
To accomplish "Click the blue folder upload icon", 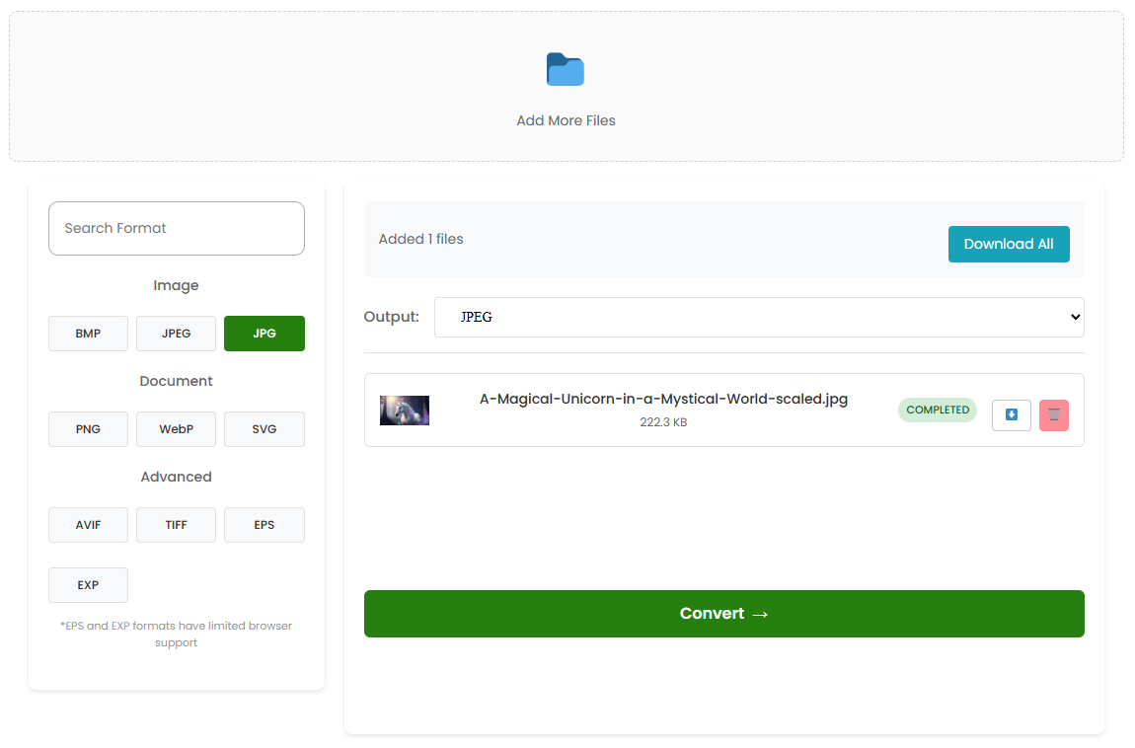I will tap(566, 70).
